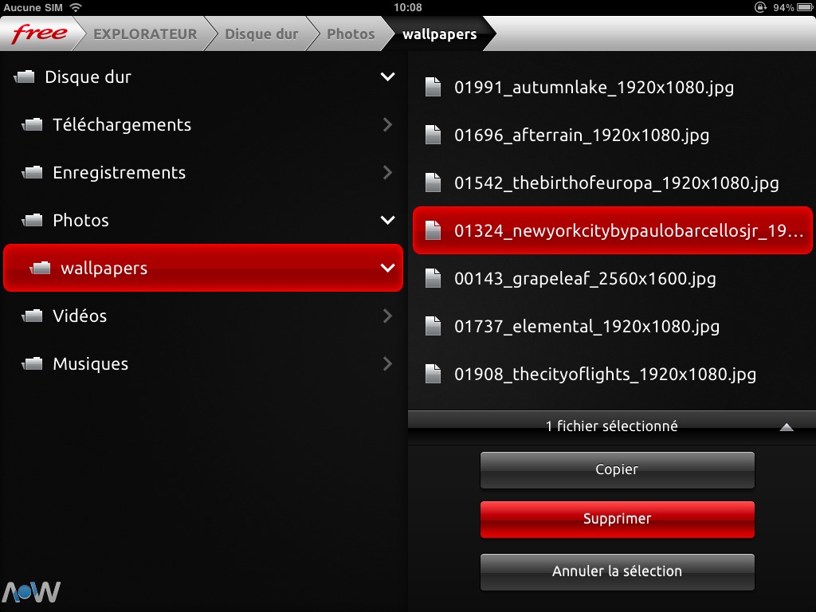Tap the Free logo in the breadcrumb
Viewport: 816px width, 612px height.
click(38, 34)
